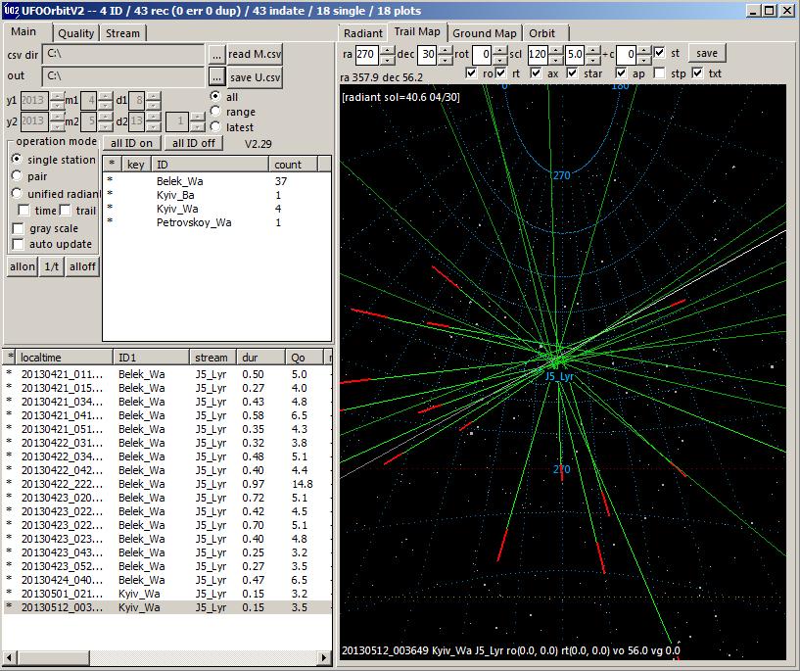Turn on the auto update checkbox
800x671 pixels.
pos(19,244)
